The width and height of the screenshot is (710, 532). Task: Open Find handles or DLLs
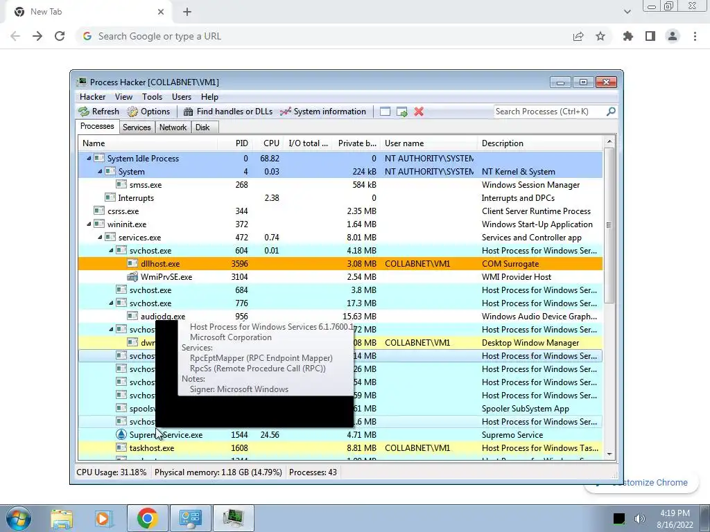[227, 112]
